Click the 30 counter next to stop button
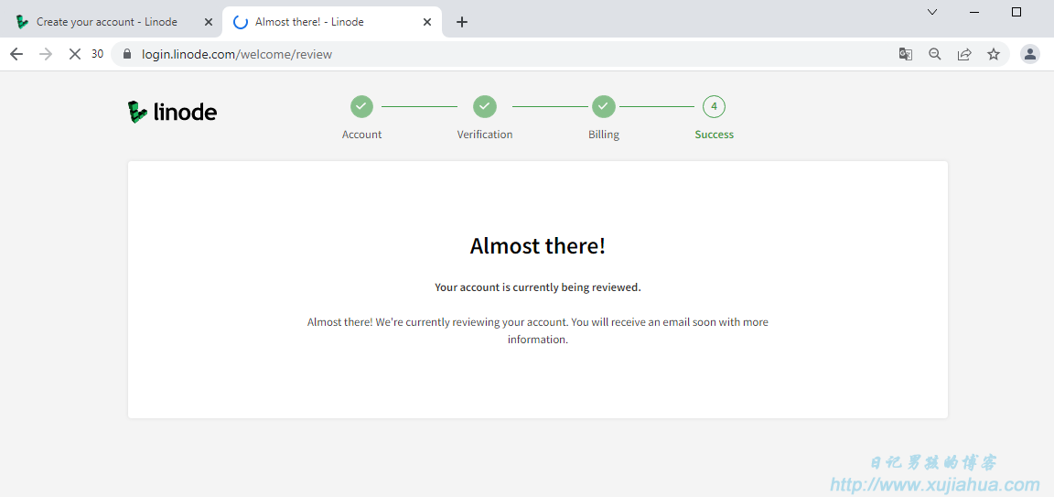Screen dimensions: 1054x497 point(98,55)
